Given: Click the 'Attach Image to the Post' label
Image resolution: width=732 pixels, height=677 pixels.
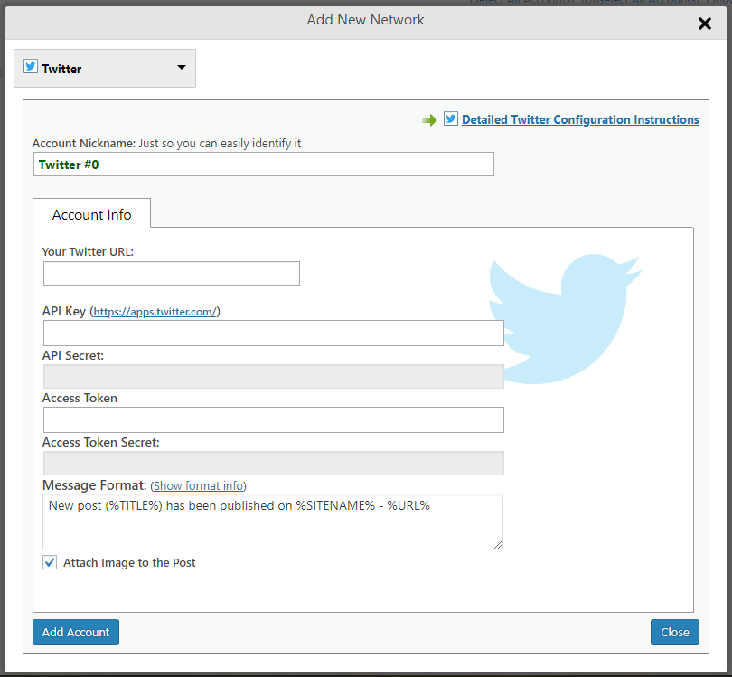Looking at the screenshot, I should [129, 562].
